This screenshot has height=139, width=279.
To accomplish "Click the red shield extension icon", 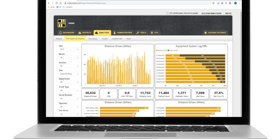I will coord(226,3).
